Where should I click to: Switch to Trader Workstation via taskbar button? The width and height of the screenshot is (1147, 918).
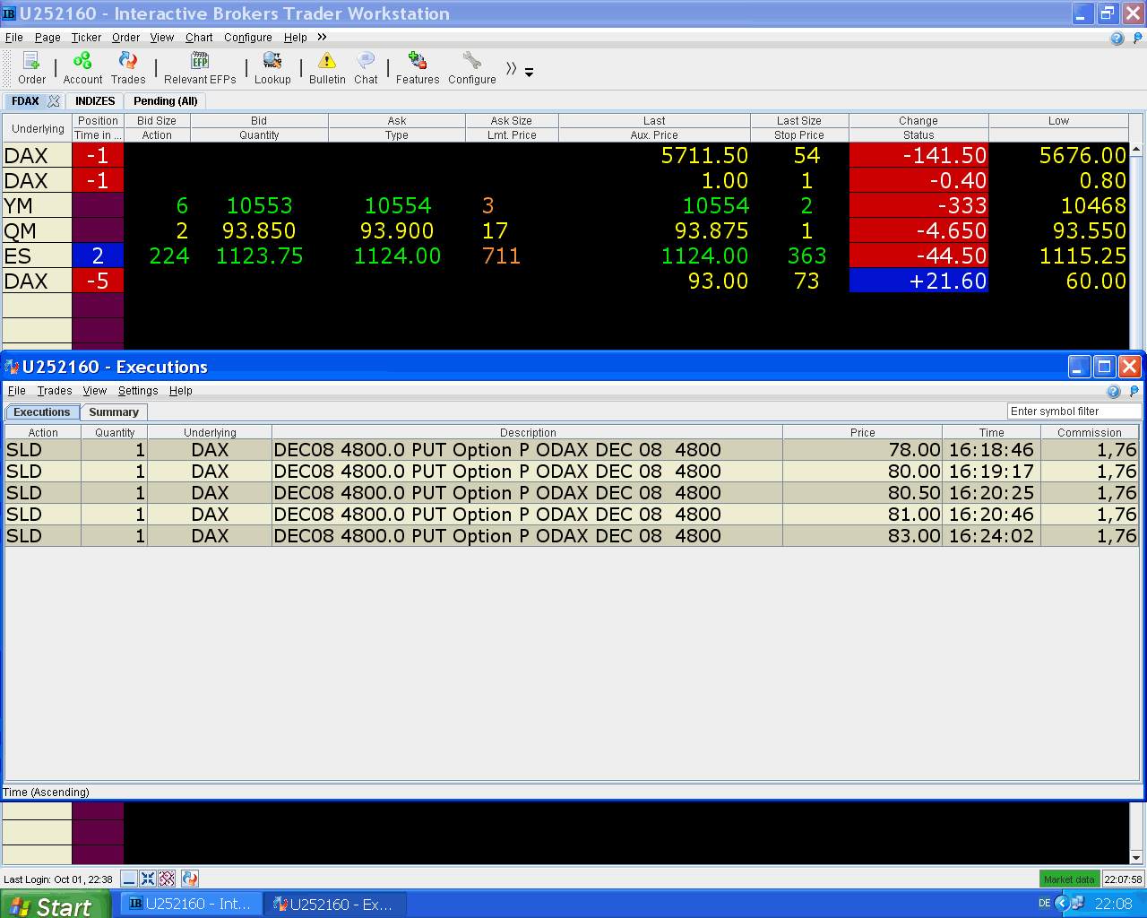tap(191, 905)
